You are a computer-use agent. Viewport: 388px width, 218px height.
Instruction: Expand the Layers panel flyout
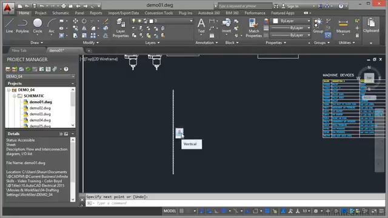click(x=152, y=42)
